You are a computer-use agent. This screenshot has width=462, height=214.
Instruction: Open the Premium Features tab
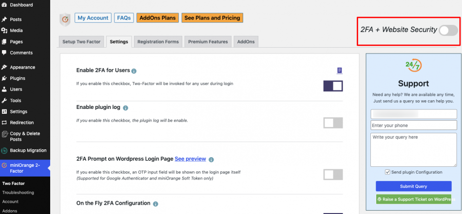[208, 42]
